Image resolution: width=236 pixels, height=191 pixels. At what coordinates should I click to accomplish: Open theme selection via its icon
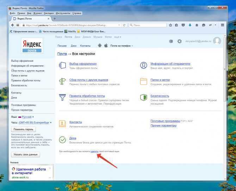pos(62,65)
